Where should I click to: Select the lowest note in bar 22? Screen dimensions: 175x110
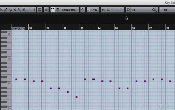[76, 97]
